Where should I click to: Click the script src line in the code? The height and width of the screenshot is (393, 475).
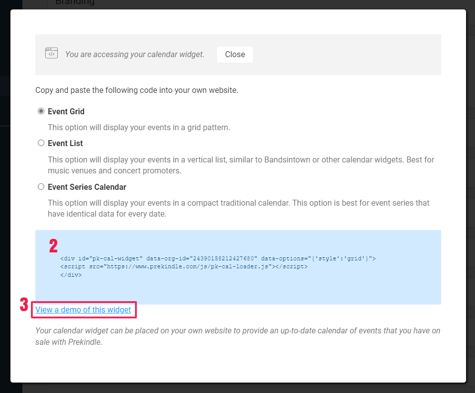pyautogui.click(x=184, y=267)
